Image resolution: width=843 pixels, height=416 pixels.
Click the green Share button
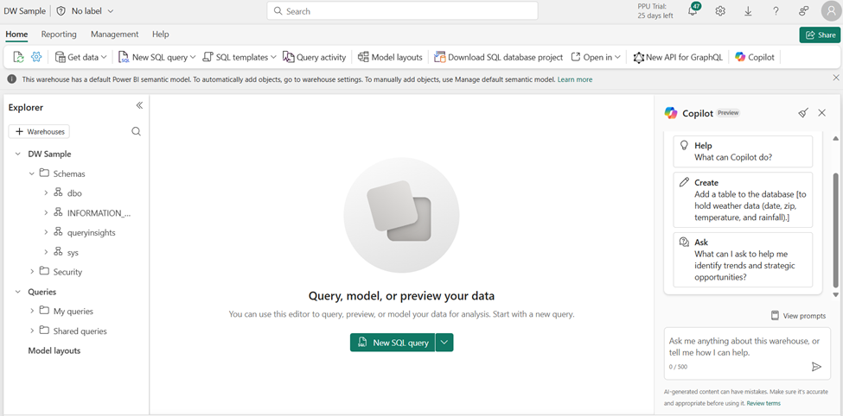[820, 35]
